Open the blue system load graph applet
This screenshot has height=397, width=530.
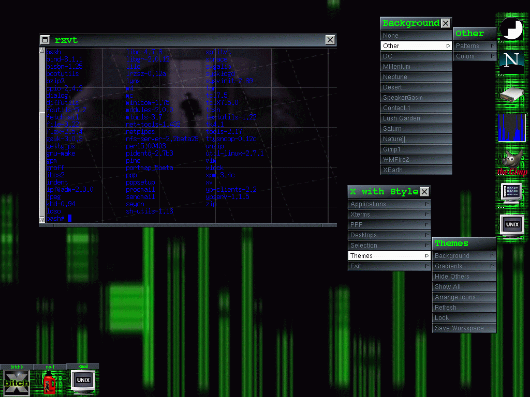point(511,127)
